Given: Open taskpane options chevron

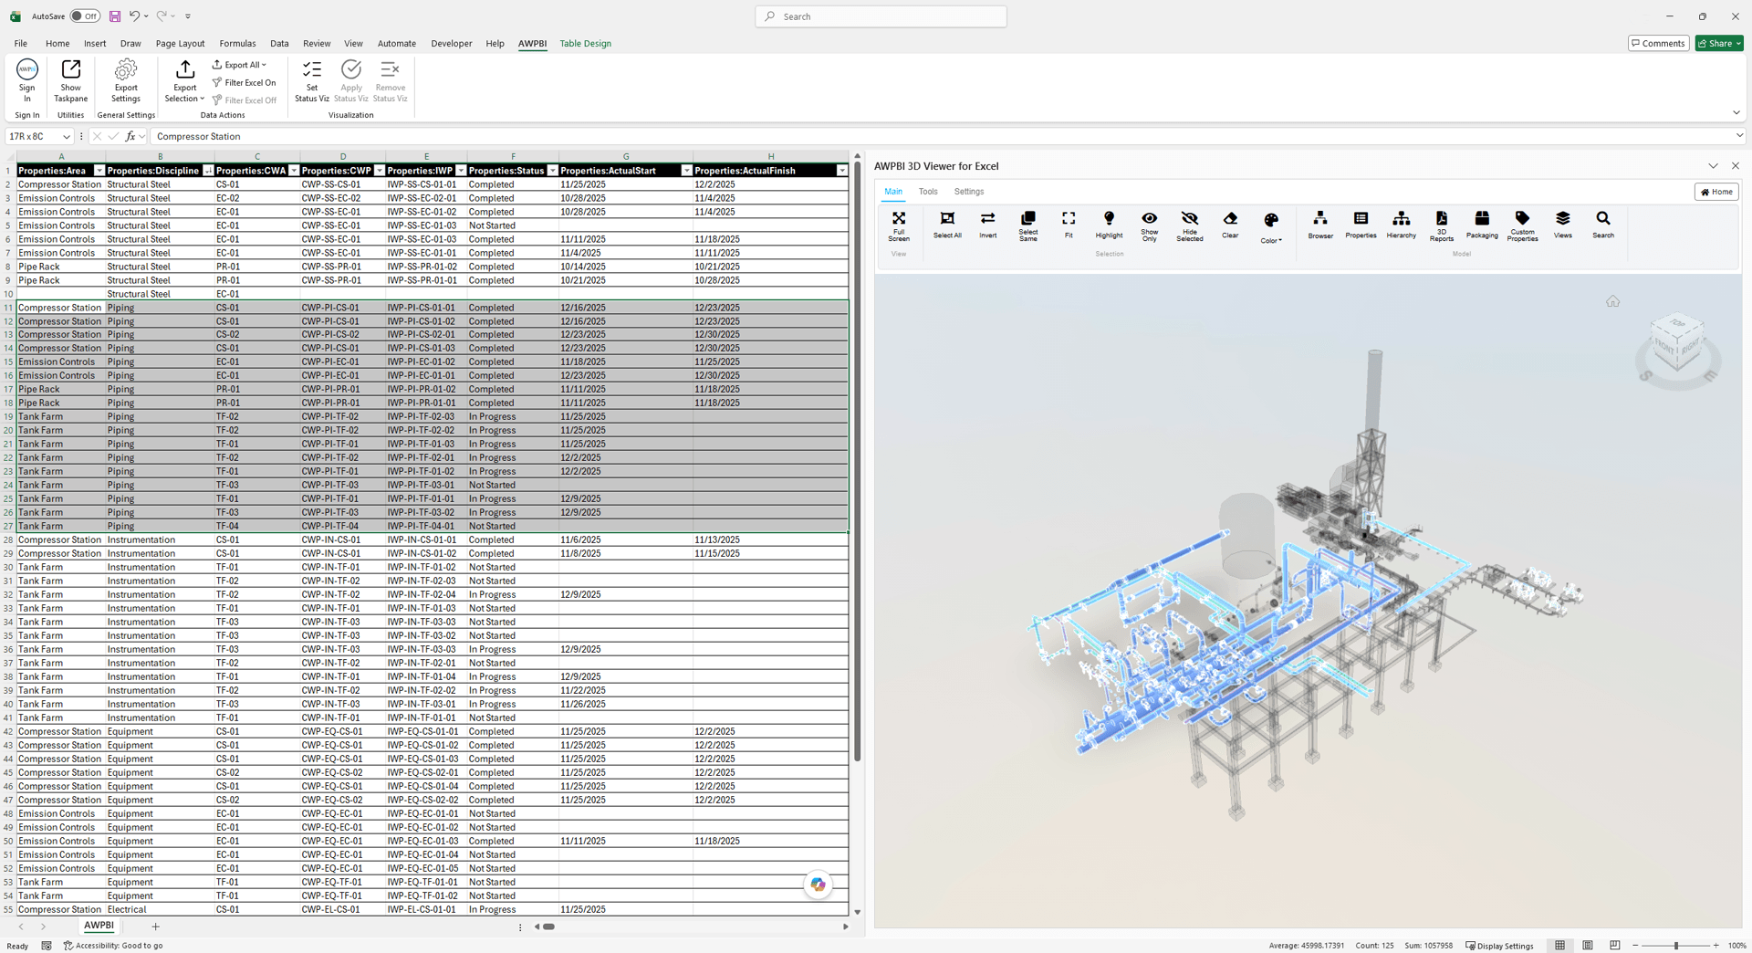Looking at the screenshot, I should click(x=1713, y=166).
